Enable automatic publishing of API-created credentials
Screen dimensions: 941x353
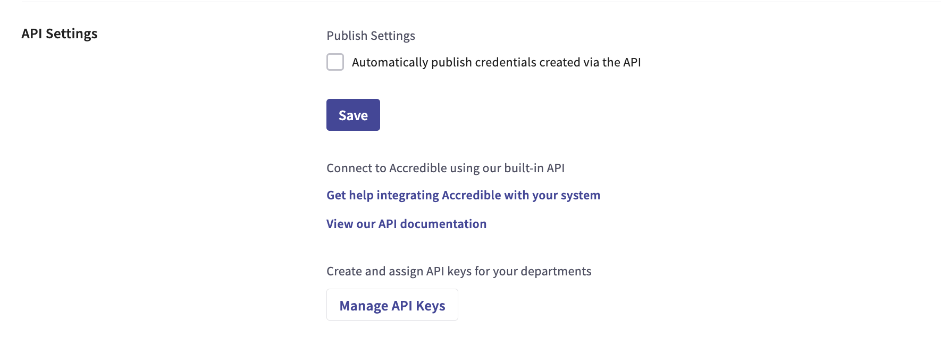(x=335, y=62)
